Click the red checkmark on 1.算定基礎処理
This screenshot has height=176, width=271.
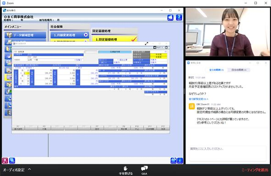[x=134, y=39]
